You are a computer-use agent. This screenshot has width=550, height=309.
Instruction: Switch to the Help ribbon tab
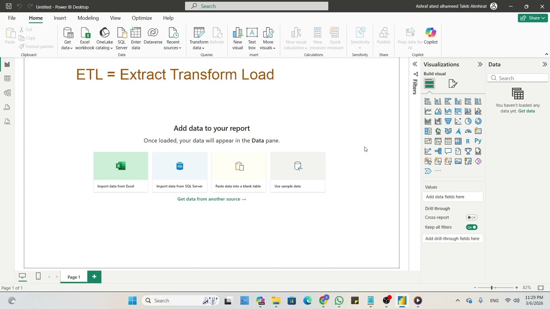coord(168,18)
